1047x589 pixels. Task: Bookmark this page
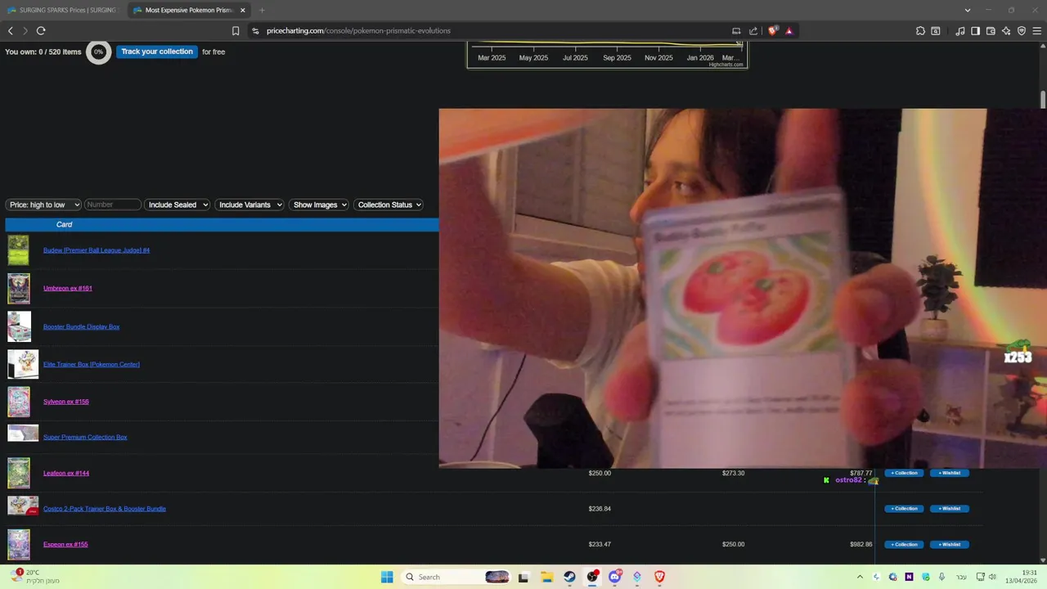(x=236, y=31)
